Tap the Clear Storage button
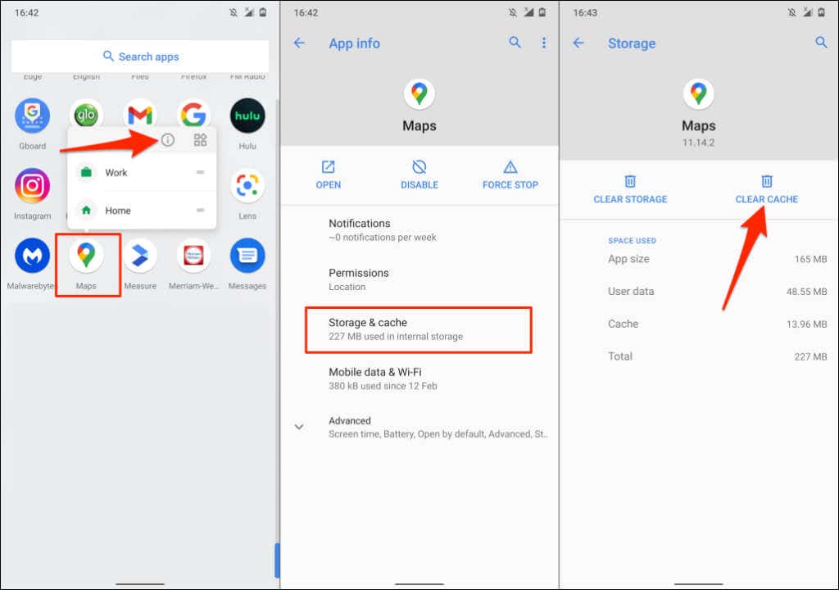The height and width of the screenshot is (590, 839). pyautogui.click(x=630, y=188)
